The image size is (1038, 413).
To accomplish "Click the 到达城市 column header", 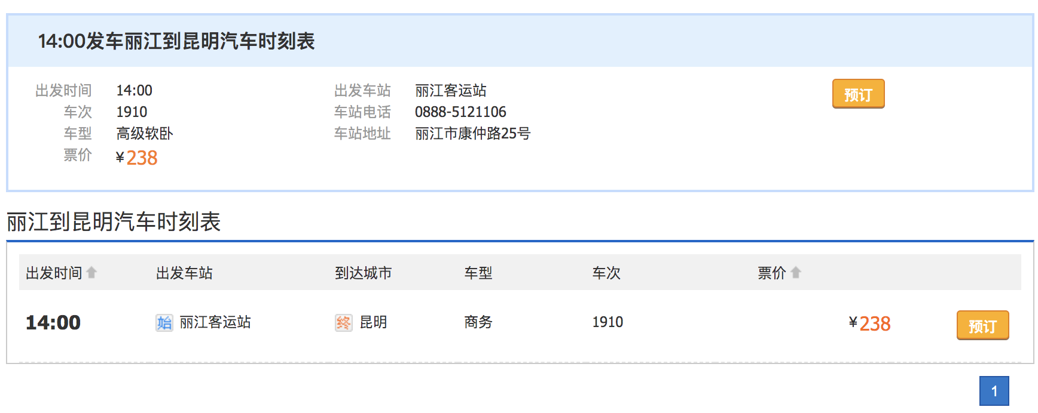I will pos(363,273).
